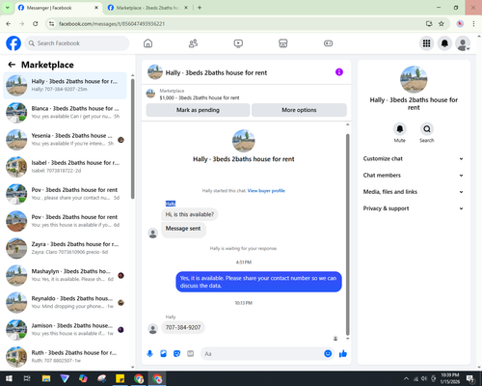Screen dimensions: 482x386
Task: Click Mark as pending button
Action: point(198,110)
